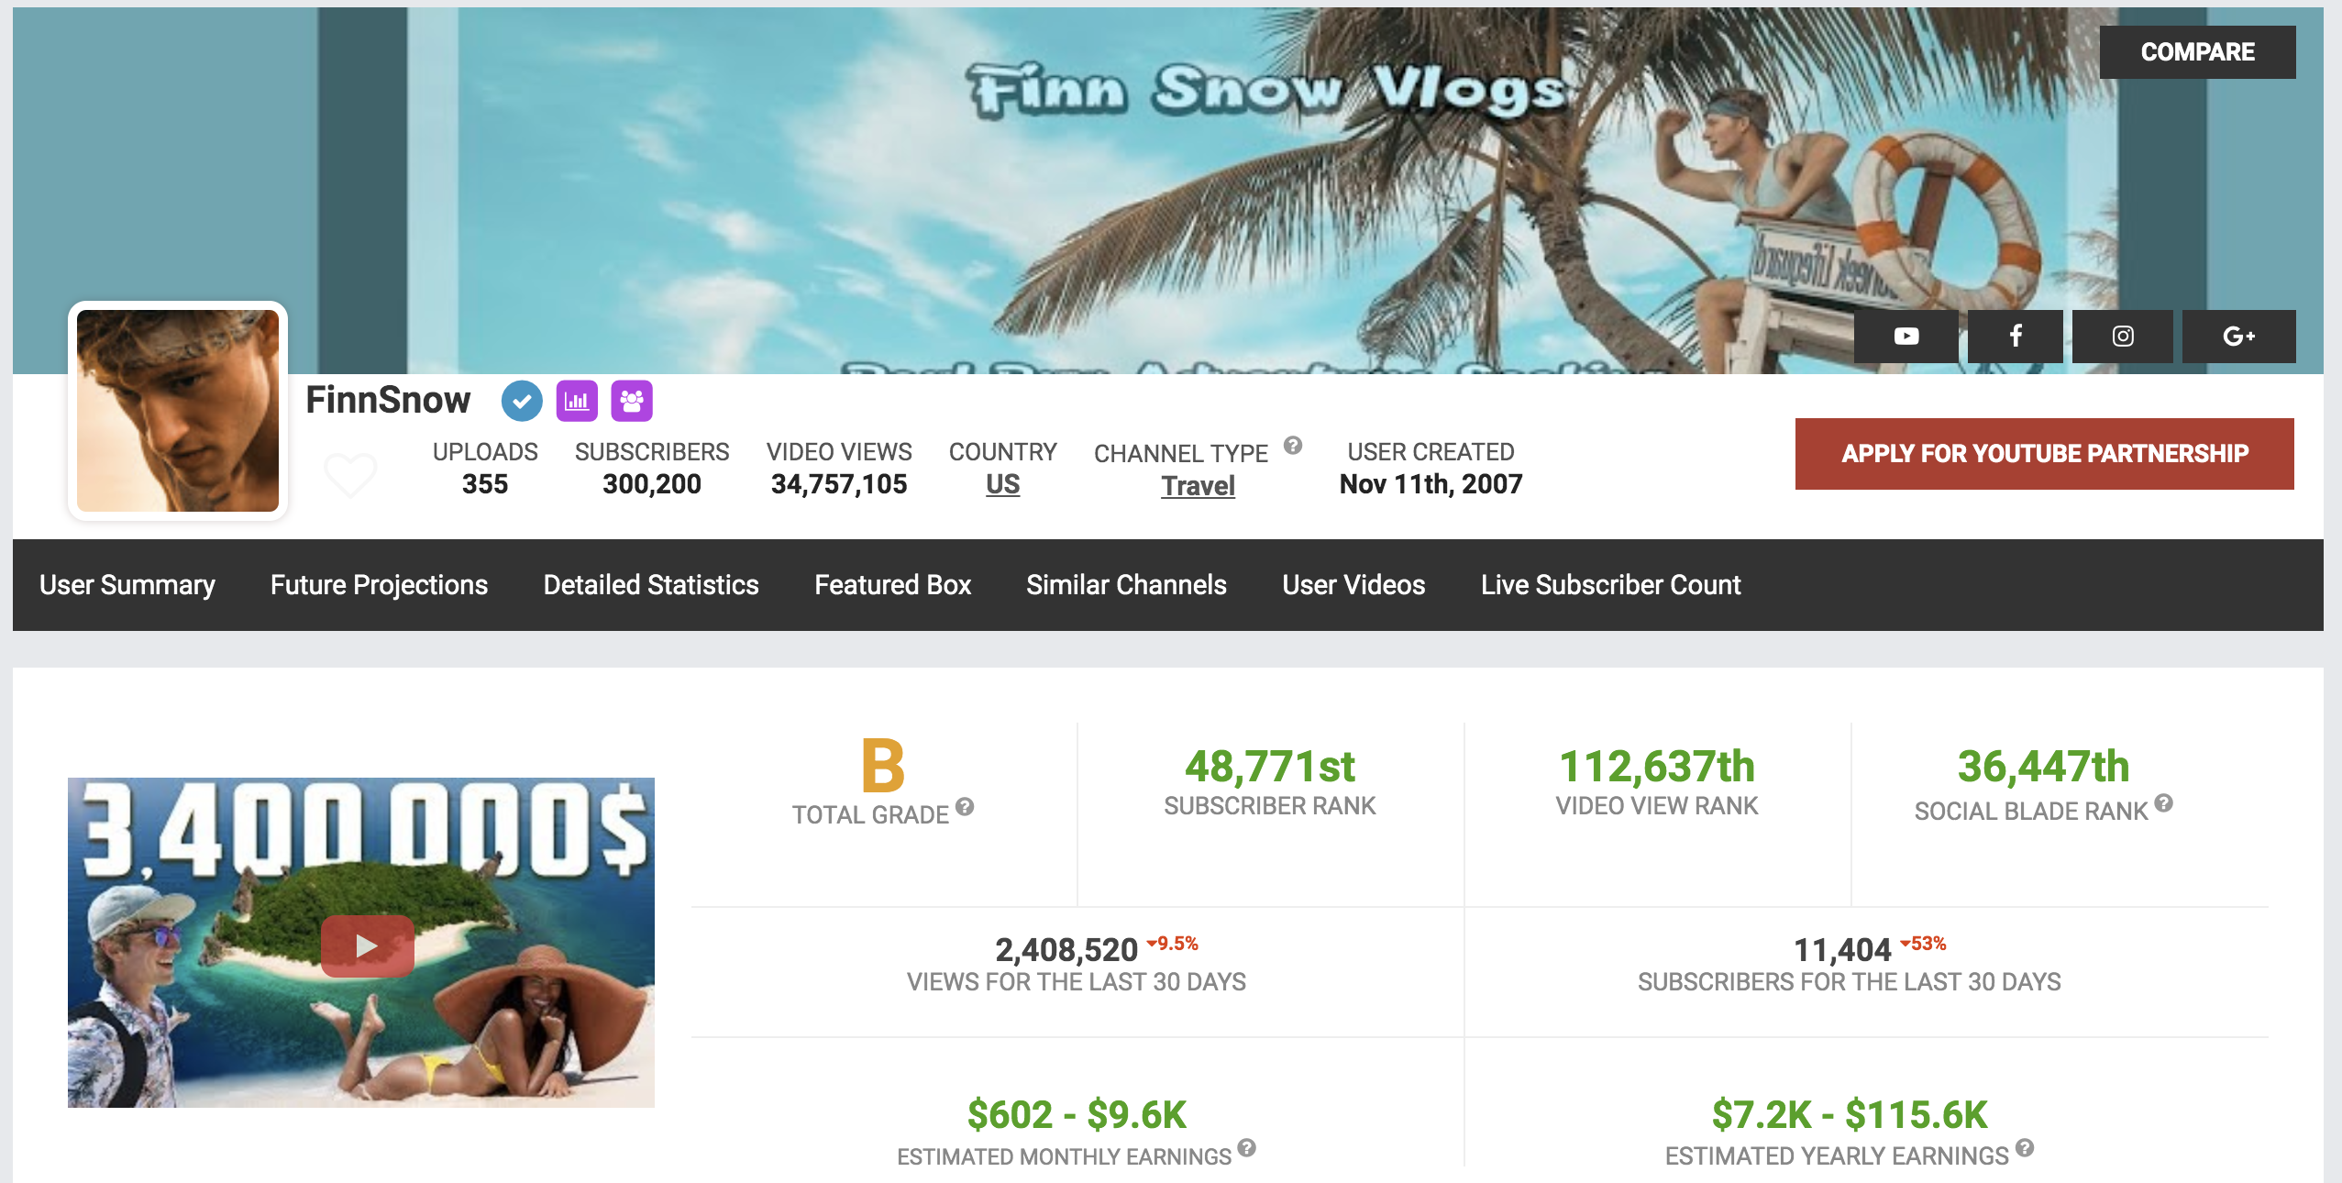Switch to the Future Projections tab
This screenshot has height=1183, width=2342.
click(x=379, y=585)
